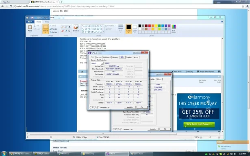Open the Outline dropdown
Screen dimensions: 250x156
pyautogui.click(x=110, y=26)
